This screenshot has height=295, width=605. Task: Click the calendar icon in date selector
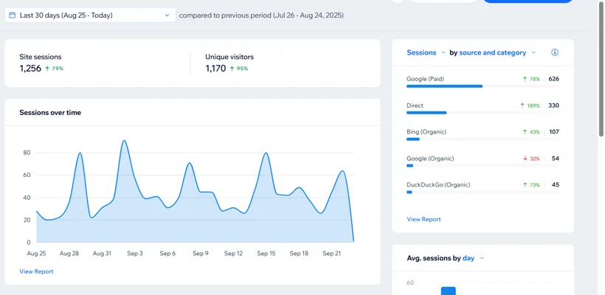click(x=13, y=15)
